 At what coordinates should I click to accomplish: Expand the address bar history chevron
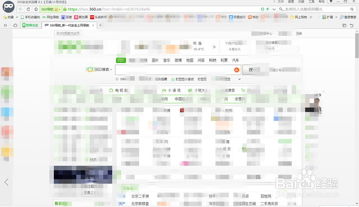(274, 9)
